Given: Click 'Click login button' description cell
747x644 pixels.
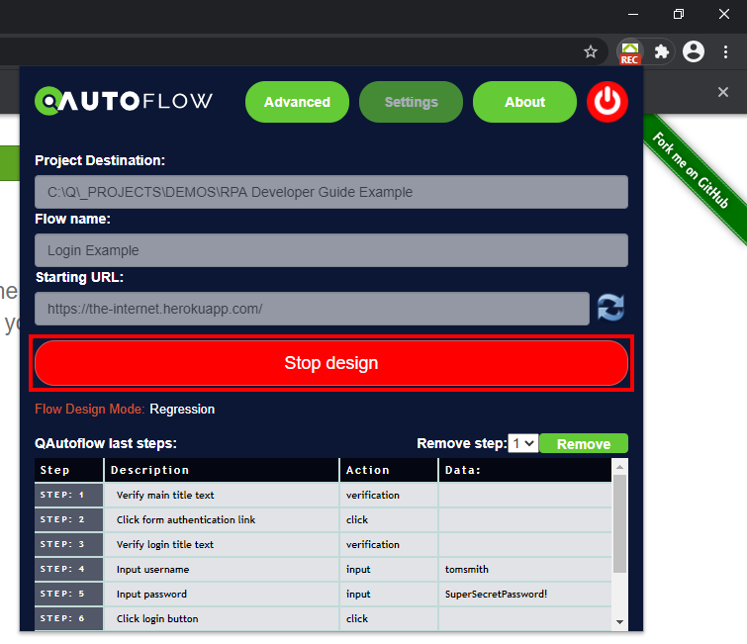Looking at the screenshot, I should point(222,618).
